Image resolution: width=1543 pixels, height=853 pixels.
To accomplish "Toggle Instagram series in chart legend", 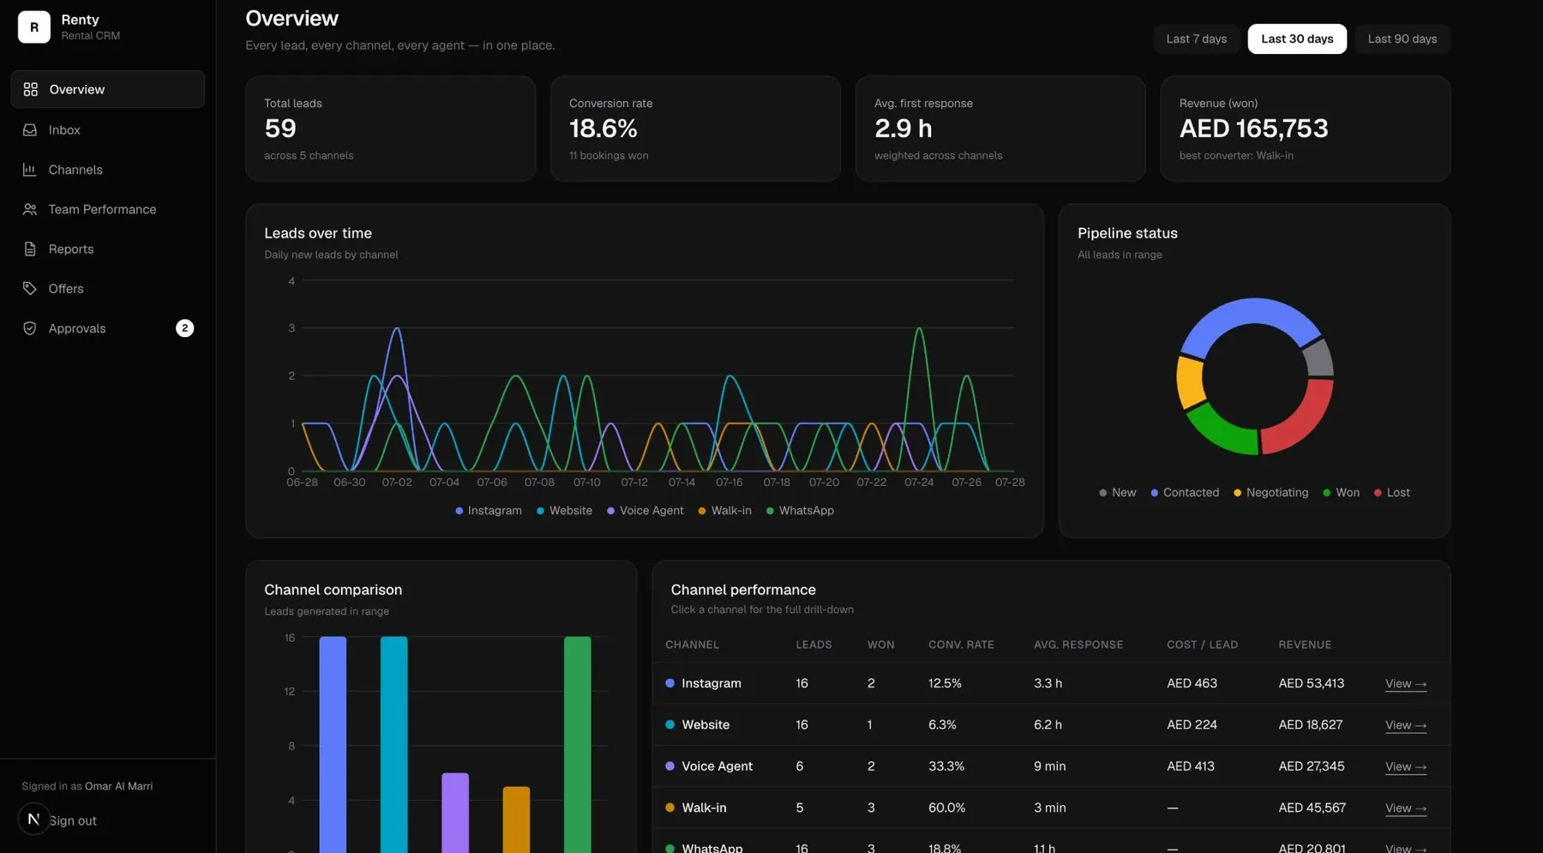I will (x=489, y=510).
